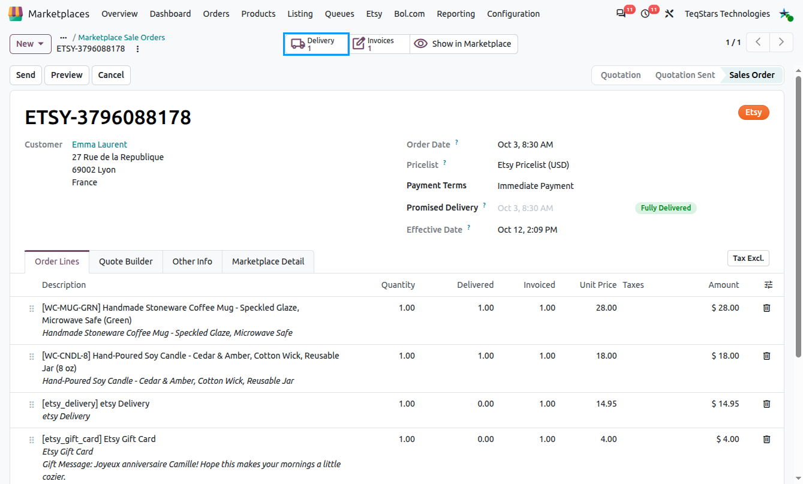This screenshot has height=484, width=803.
Task: Open the Reporting menu
Action: coord(456,13)
